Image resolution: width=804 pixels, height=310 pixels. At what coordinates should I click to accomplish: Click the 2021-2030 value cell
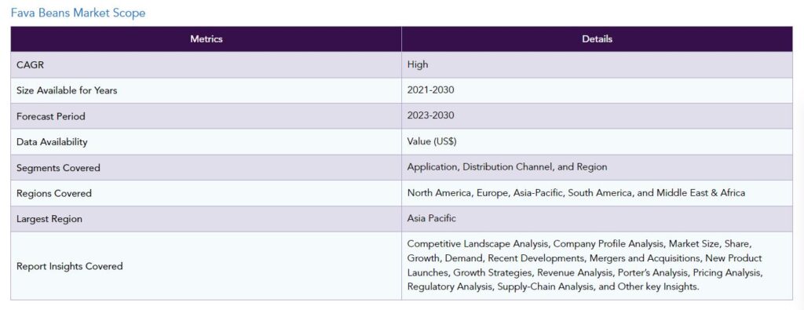597,90
